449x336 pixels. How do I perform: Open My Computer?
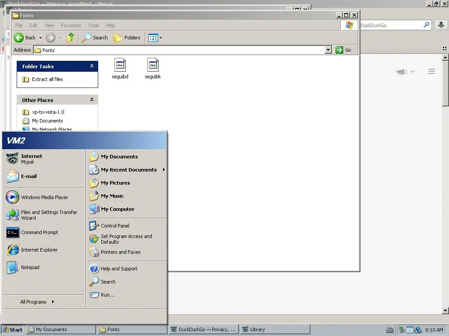click(x=127, y=209)
